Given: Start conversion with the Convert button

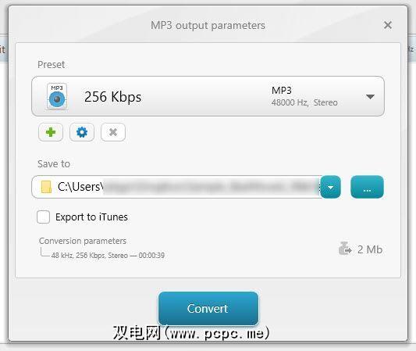Looking at the screenshot, I should (208, 308).
